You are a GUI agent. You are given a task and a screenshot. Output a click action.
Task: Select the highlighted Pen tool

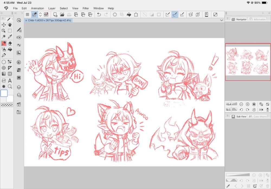coord(4,43)
